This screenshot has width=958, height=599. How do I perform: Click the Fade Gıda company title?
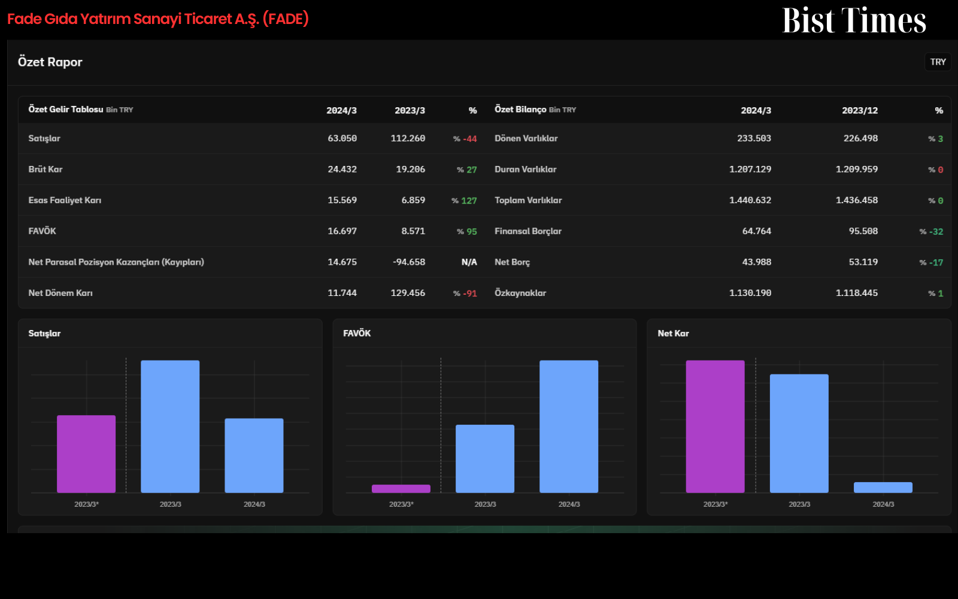[x=158, y=19]
